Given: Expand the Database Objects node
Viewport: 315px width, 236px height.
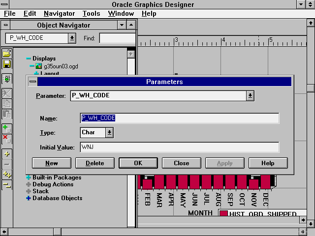Looking at the screenshot, I should tap(29, 198).
